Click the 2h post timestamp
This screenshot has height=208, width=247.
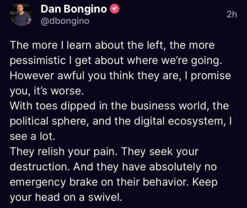[x=232, y=14]
